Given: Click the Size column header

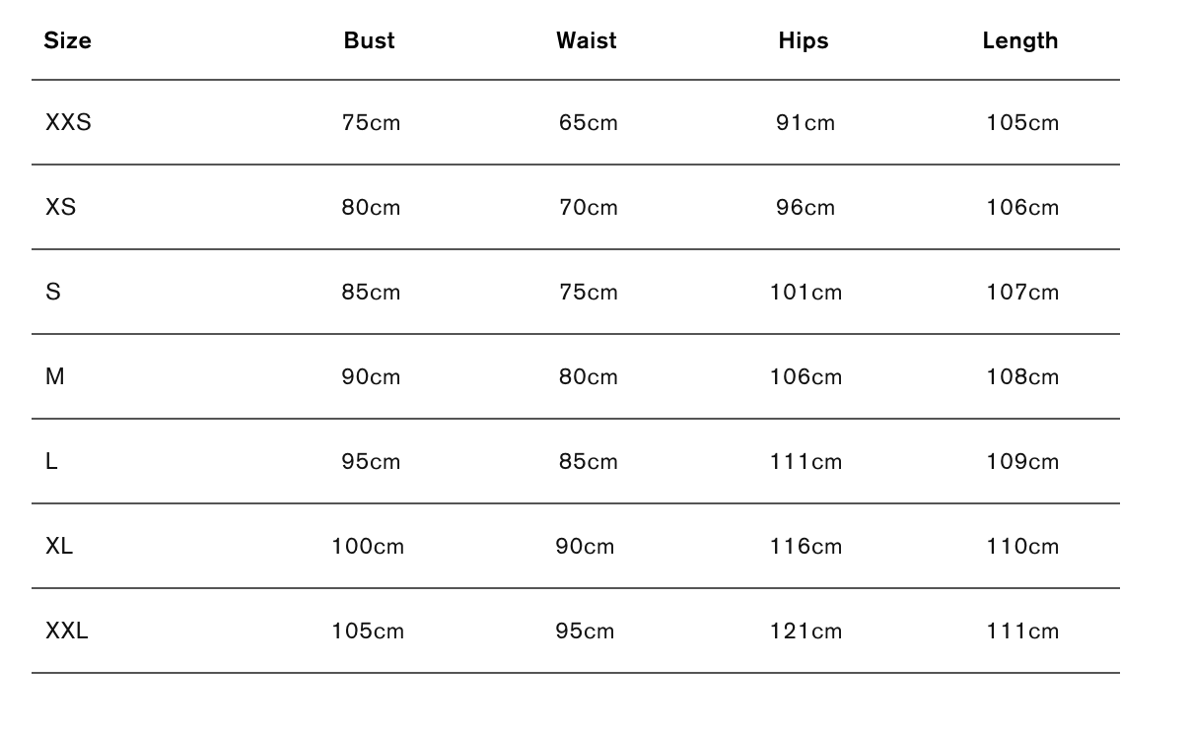Looking at the screenshot, I should pos(68,40).
